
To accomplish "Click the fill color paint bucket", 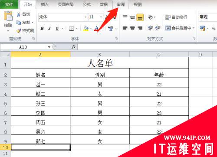I will [86, 28].
